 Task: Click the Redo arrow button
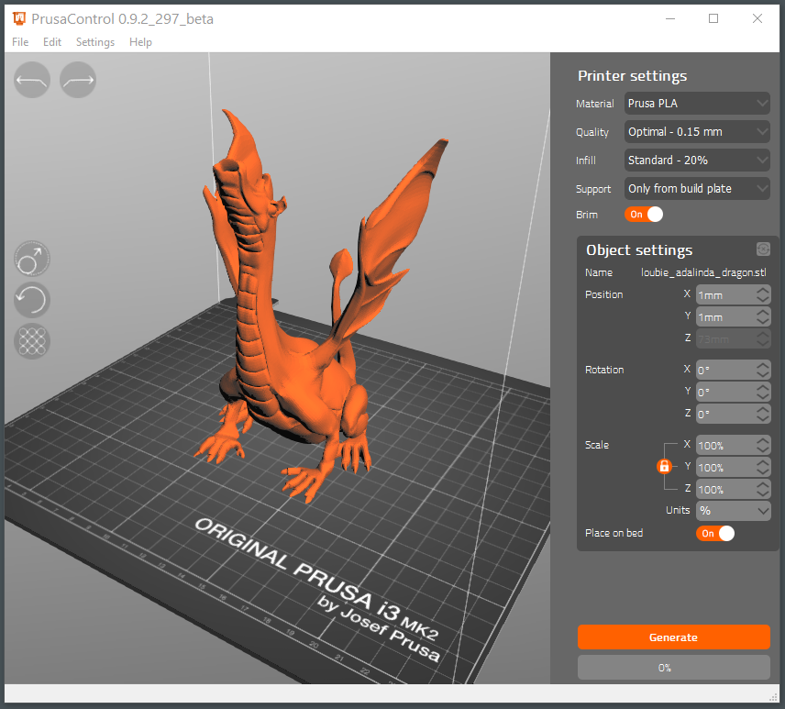tap(78, 81)
